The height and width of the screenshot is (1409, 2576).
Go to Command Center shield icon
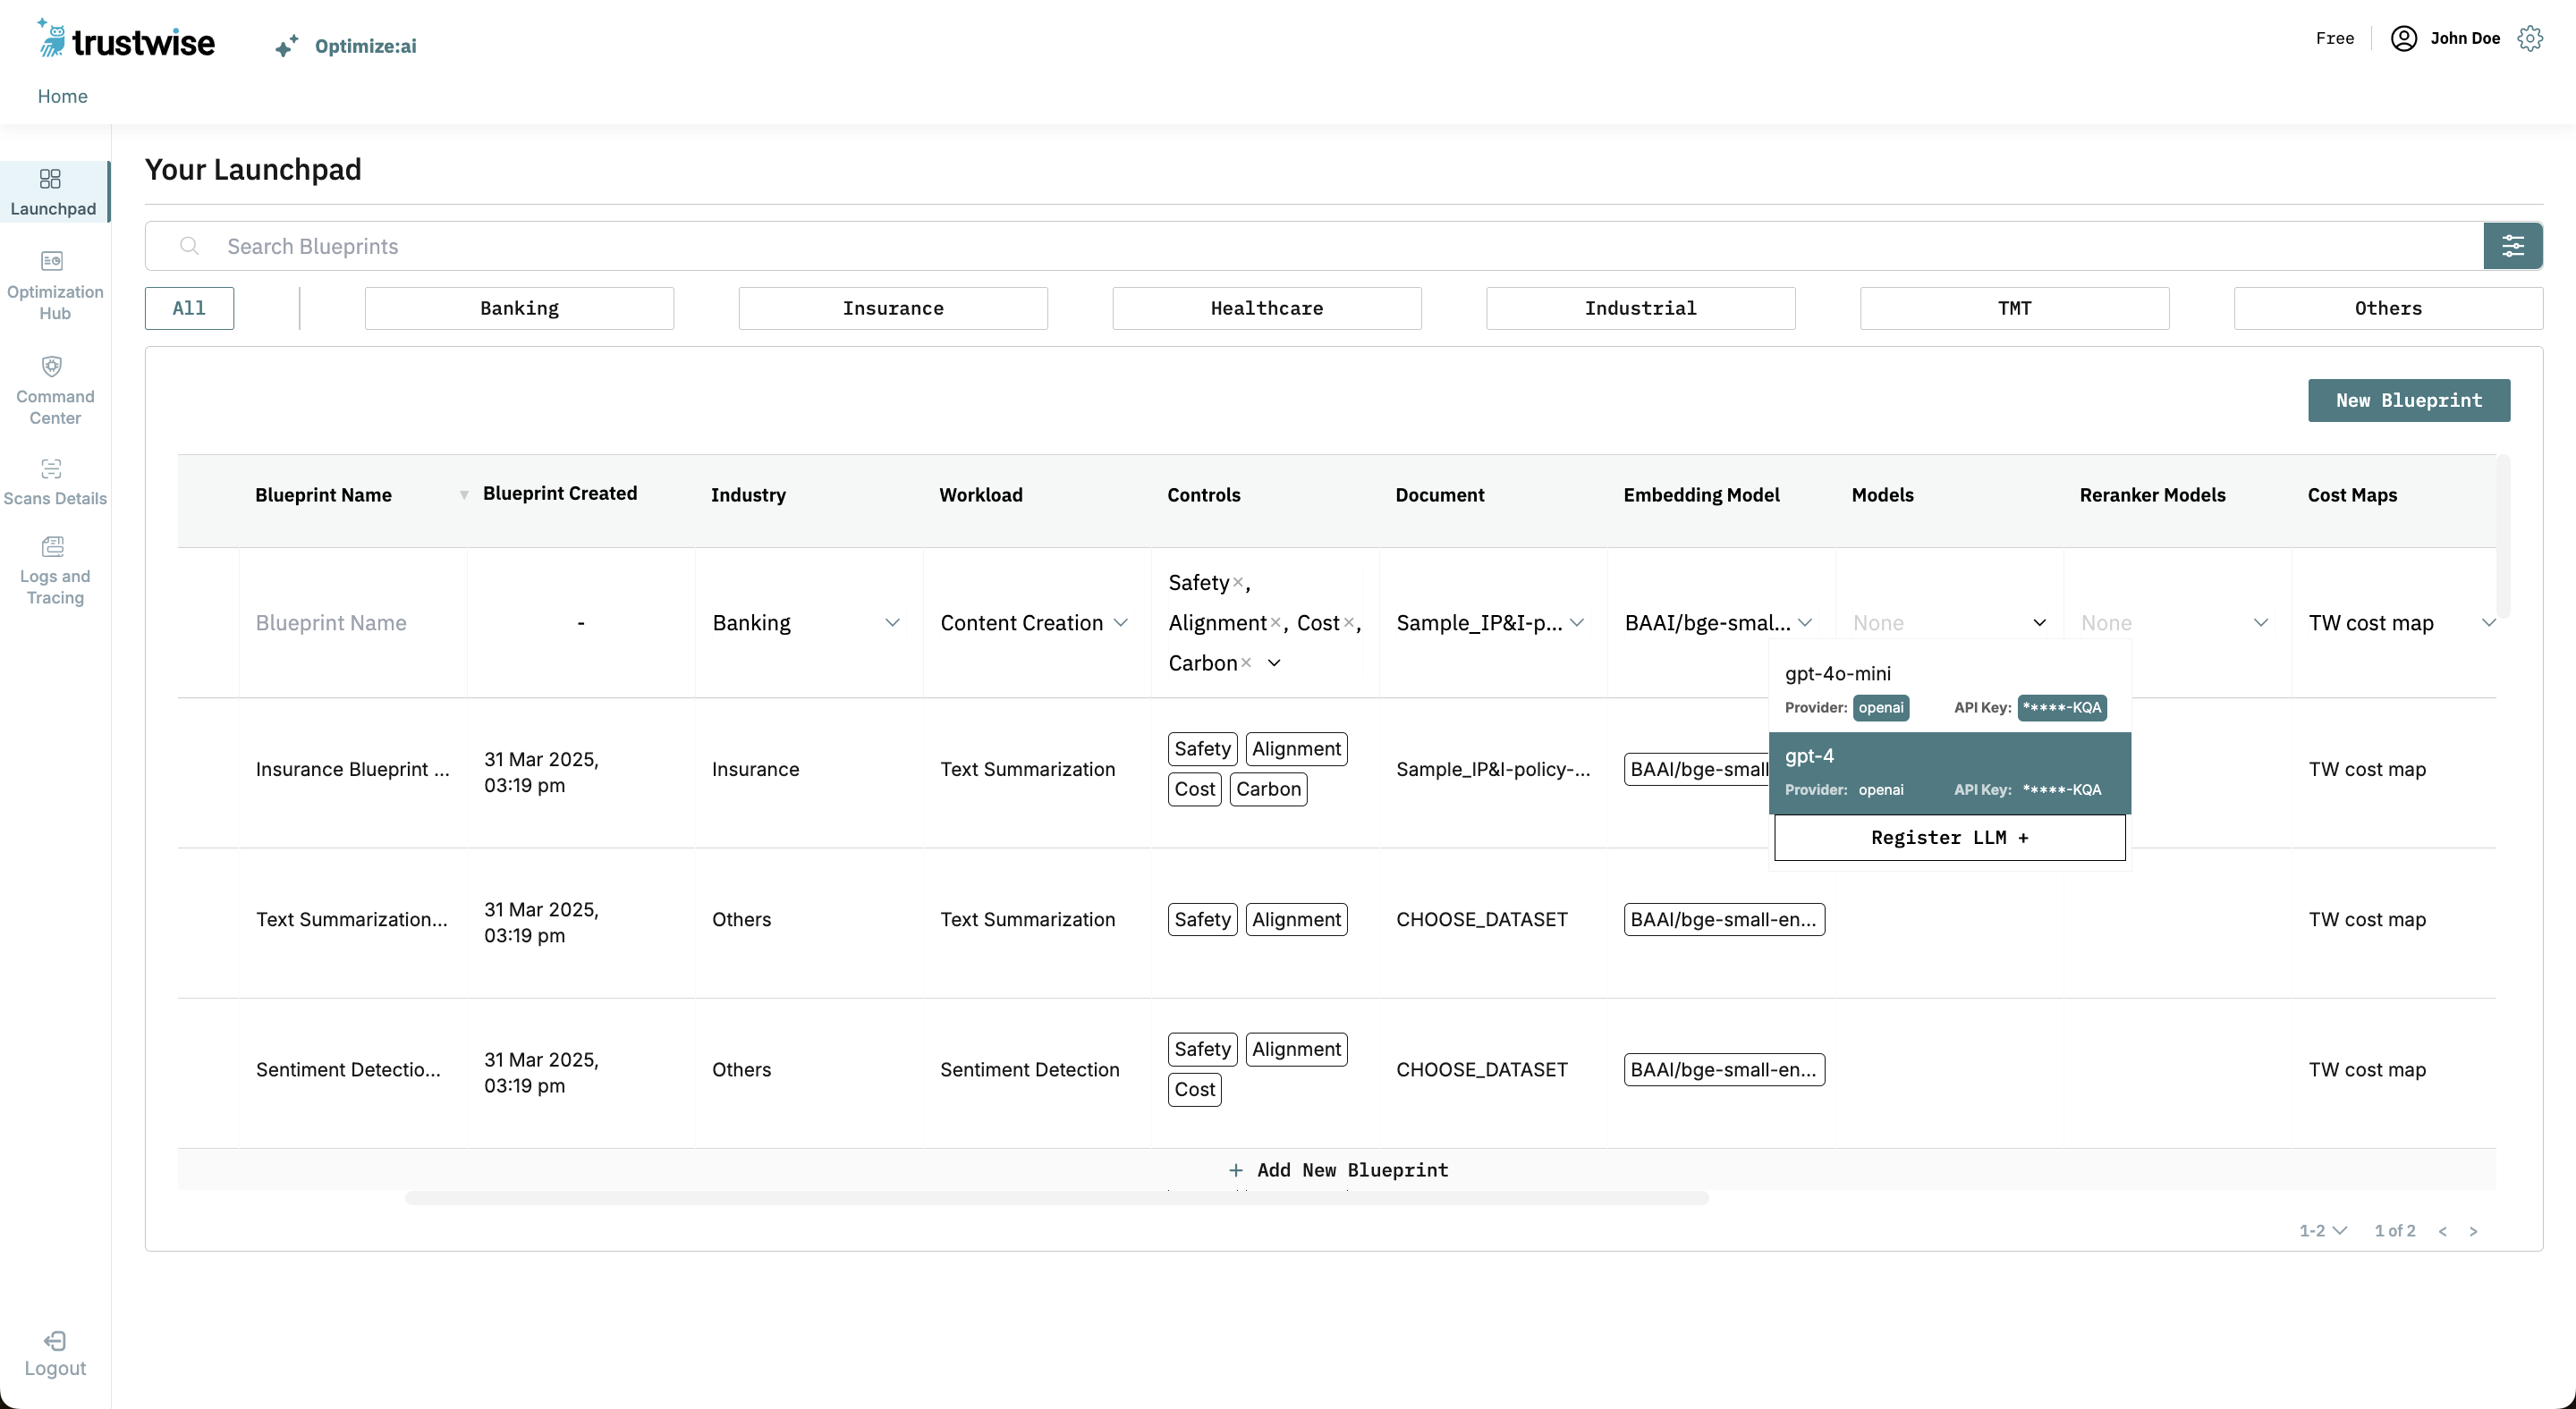pos(52,367)
